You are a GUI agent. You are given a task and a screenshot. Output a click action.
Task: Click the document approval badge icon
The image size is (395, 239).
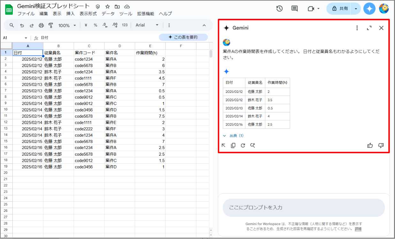98,6
